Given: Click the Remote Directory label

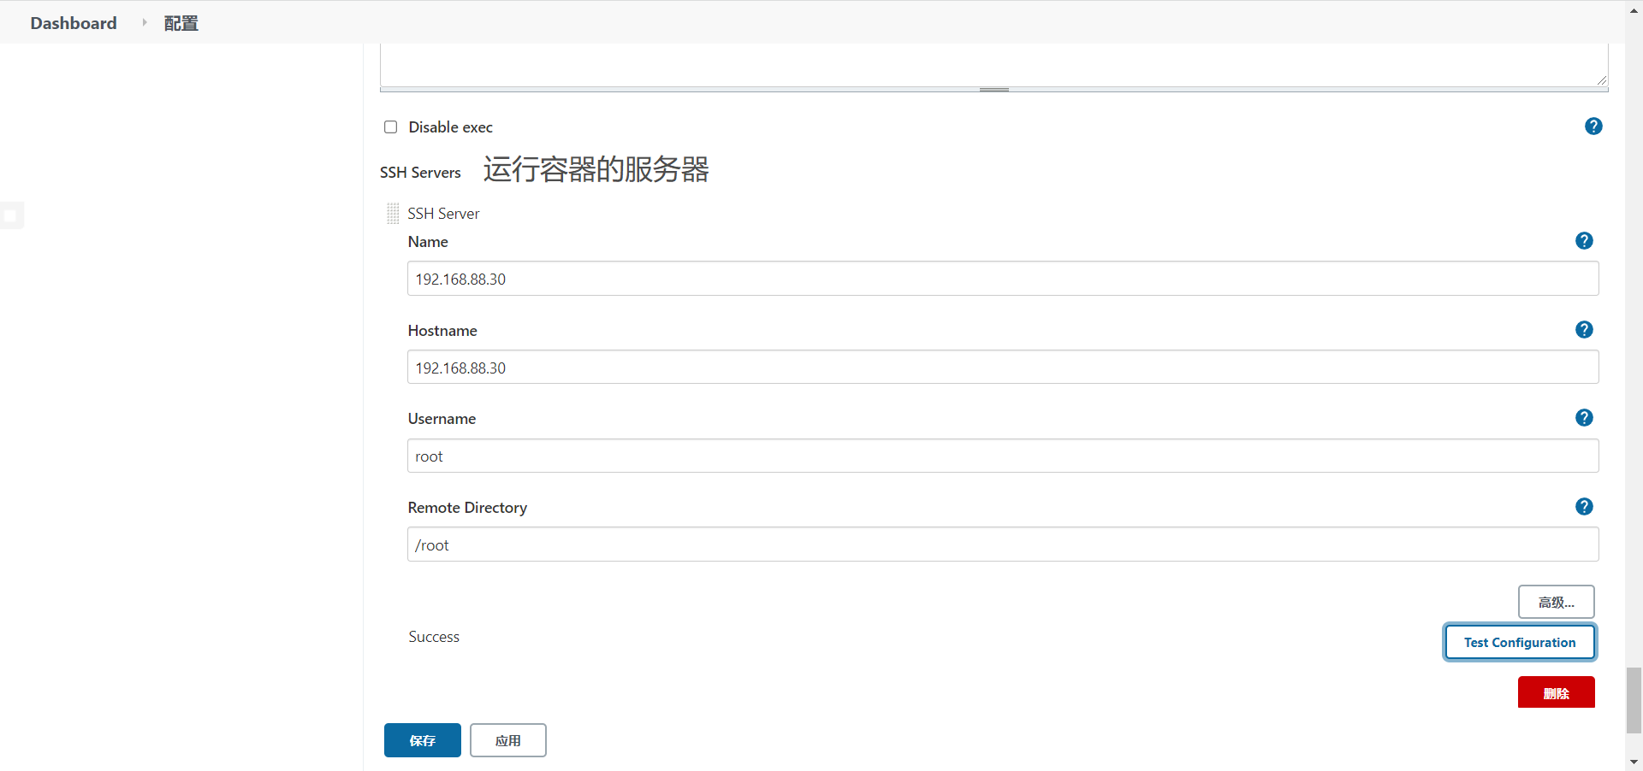Looking at the screenshot, I should 467,508.
